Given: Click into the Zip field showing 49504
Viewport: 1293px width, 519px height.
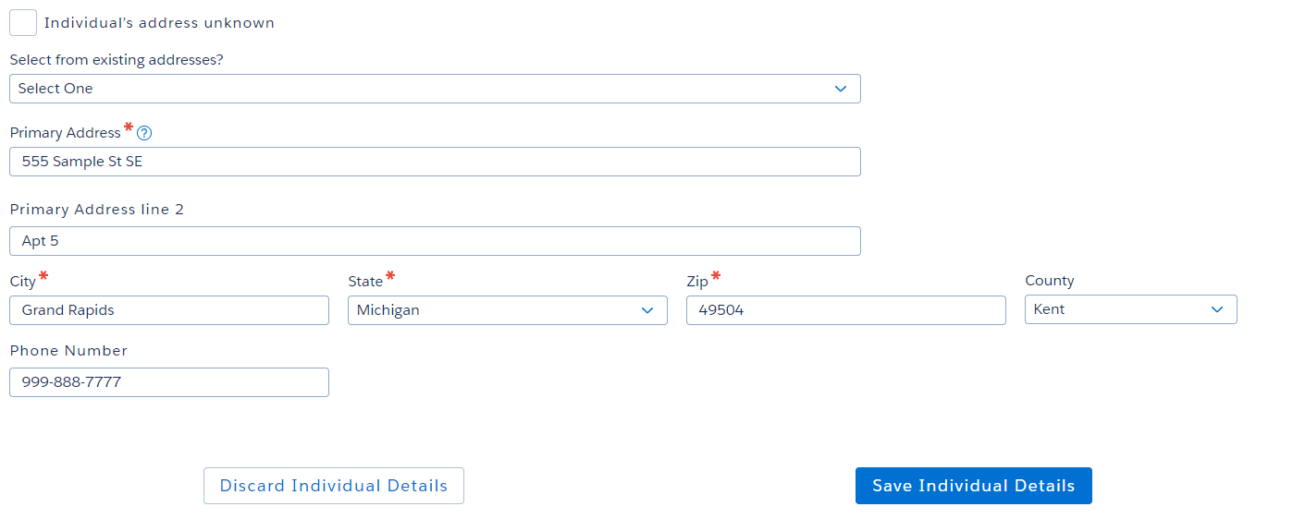Looking at the screenshot, I should pos(845,310).
